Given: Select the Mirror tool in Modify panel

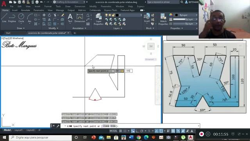Looking at the screenshot, I should point(50,20).
